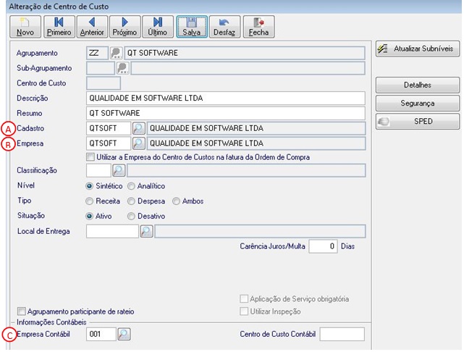Click the Resumo text field

[226, 114]
